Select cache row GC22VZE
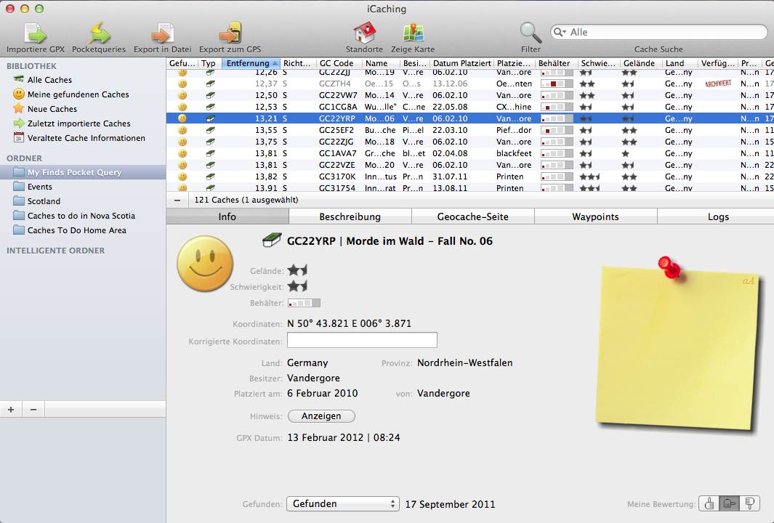Viewport: 774px width, 523px height. pyautogui.click(x=470, y=165)
